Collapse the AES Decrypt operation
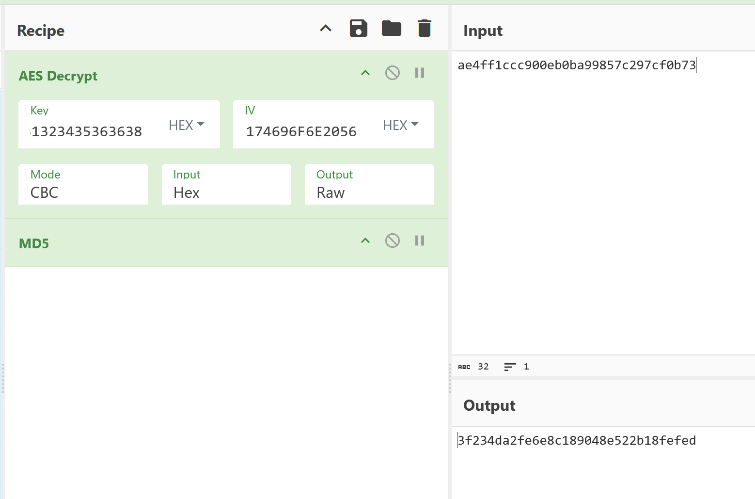755x499 pixels. point(365,73)
